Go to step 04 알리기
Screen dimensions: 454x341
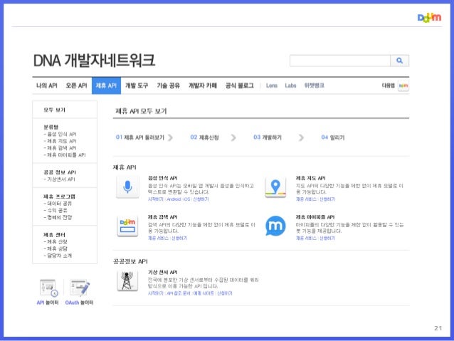333,137
